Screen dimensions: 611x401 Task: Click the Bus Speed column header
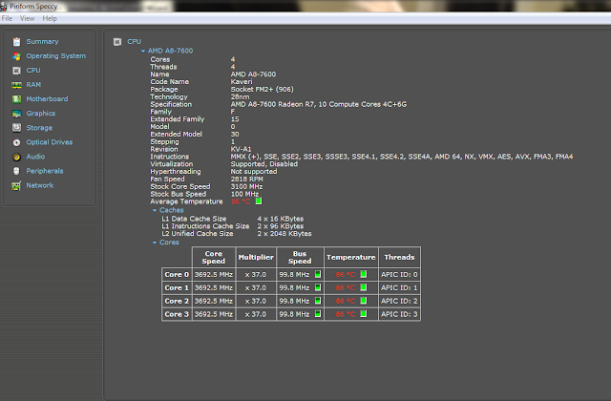coord(300,257)
